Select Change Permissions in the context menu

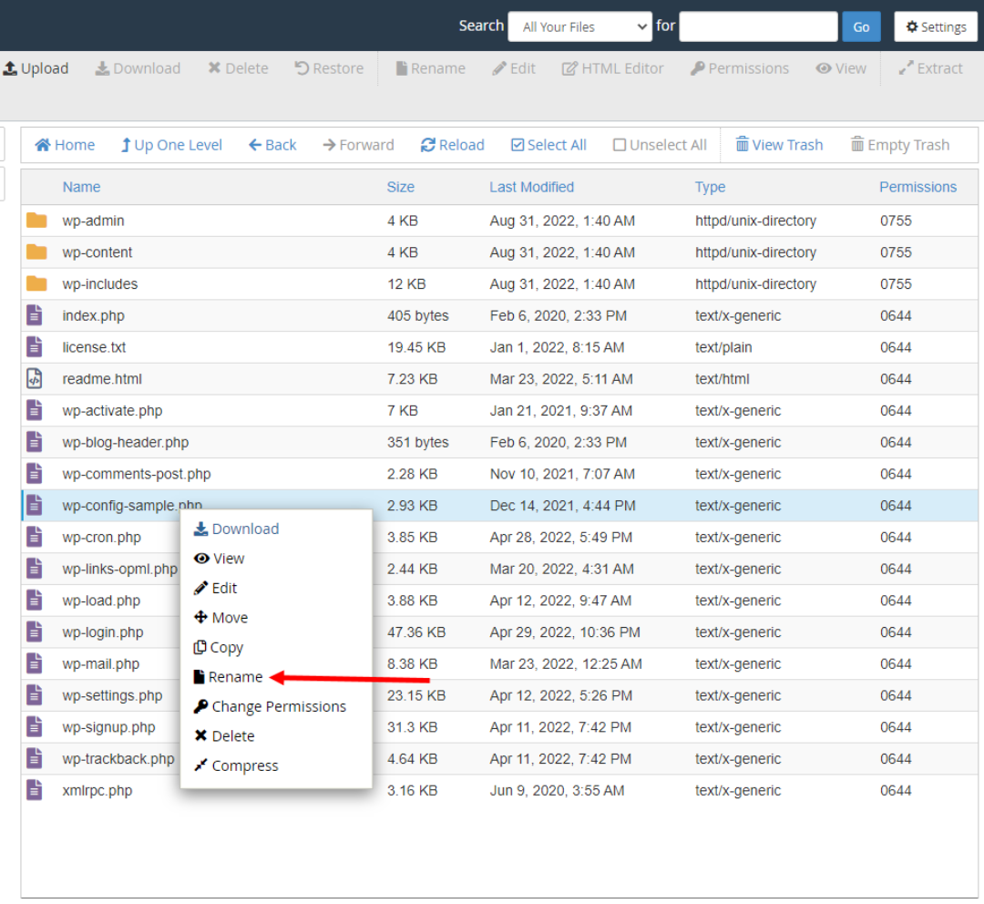click(x=270, y=706)
